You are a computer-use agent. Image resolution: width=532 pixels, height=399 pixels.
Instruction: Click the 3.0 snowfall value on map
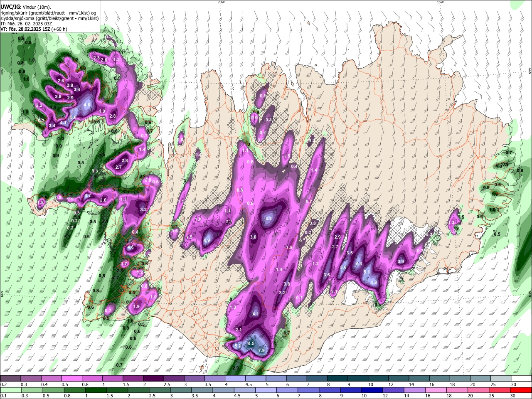pos(253,237)
